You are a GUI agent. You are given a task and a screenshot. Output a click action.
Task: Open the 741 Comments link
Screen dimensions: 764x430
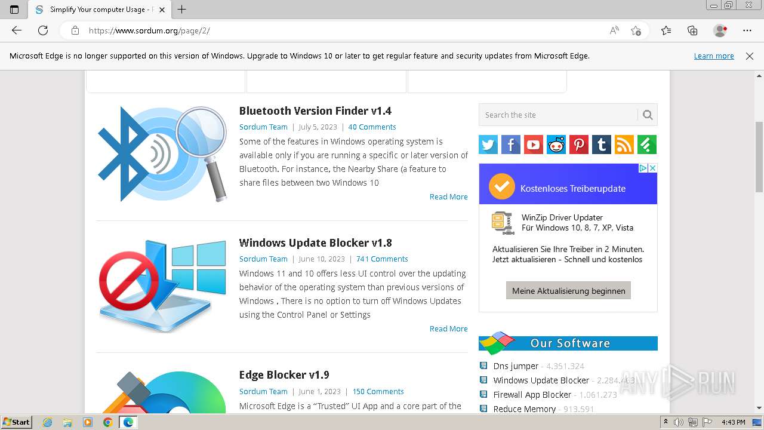(382, 259)
